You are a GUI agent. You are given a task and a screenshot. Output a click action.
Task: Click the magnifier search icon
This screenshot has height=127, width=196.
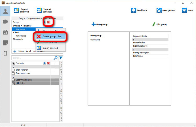(56, 58)
